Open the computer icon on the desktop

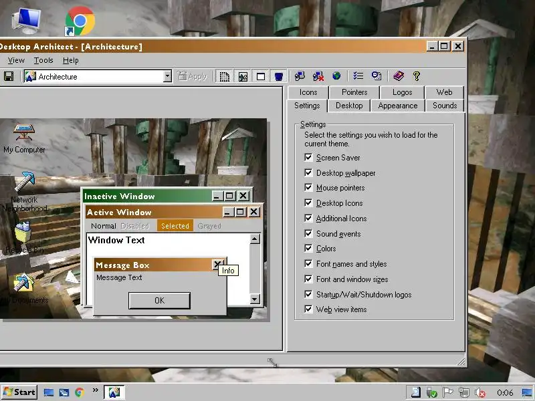26,20
